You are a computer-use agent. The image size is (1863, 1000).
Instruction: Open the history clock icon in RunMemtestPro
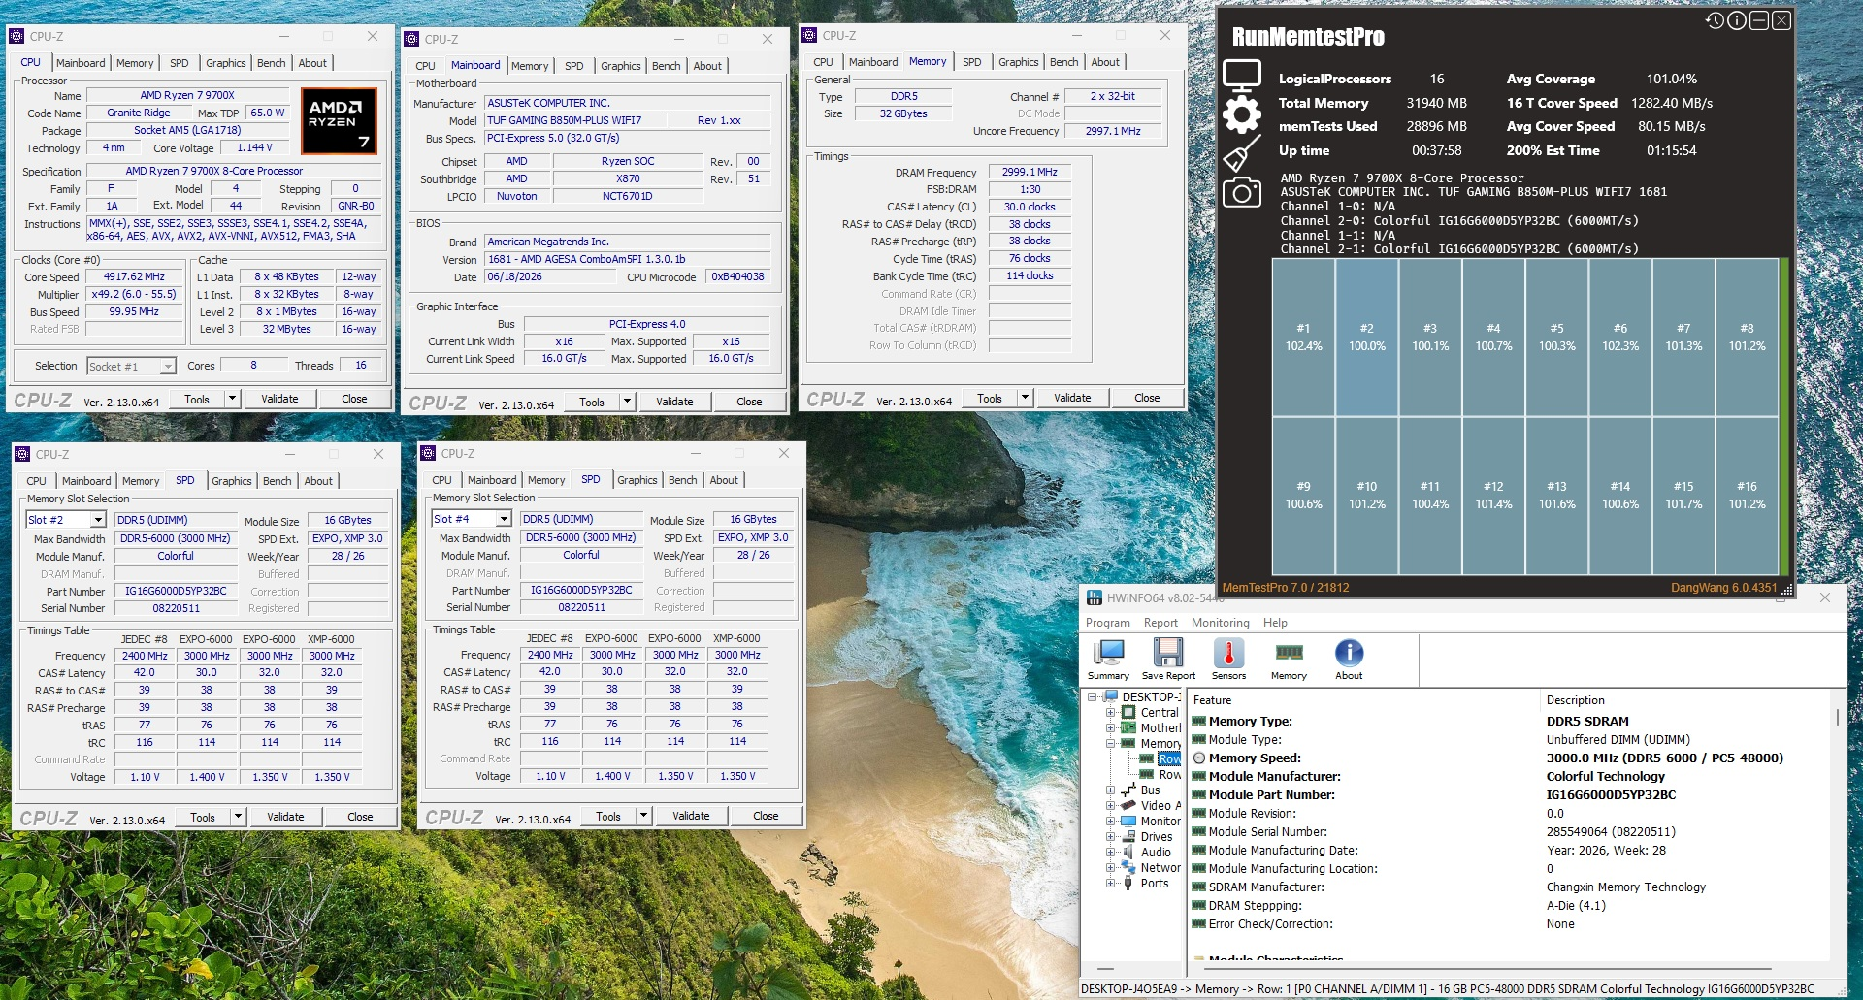1715,20
